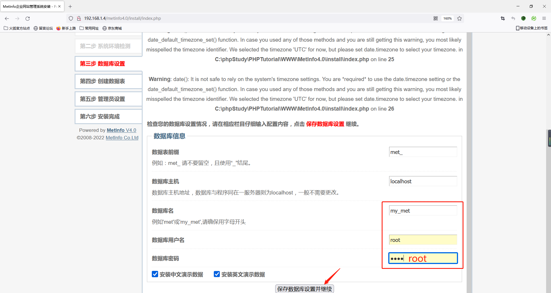
Task: Click the 数据库密码 password field
Action: (x=423, y=258)
